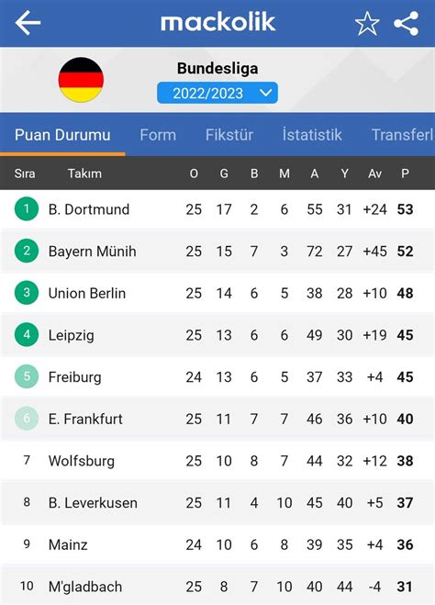
Task: Tap the green rank 1 badge
Action: tap(27, 208)
